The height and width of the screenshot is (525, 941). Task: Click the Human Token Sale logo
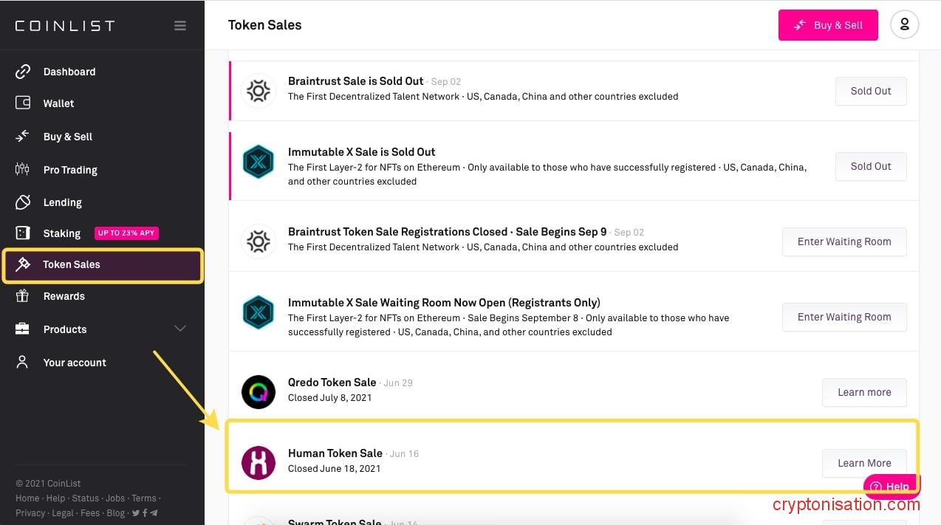[259, 463]
